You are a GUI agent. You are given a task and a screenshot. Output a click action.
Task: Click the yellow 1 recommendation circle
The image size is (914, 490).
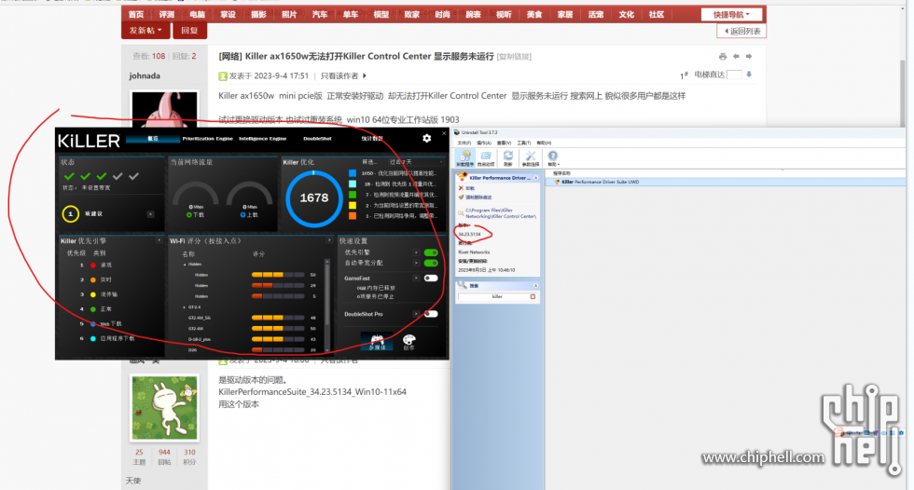71,214
